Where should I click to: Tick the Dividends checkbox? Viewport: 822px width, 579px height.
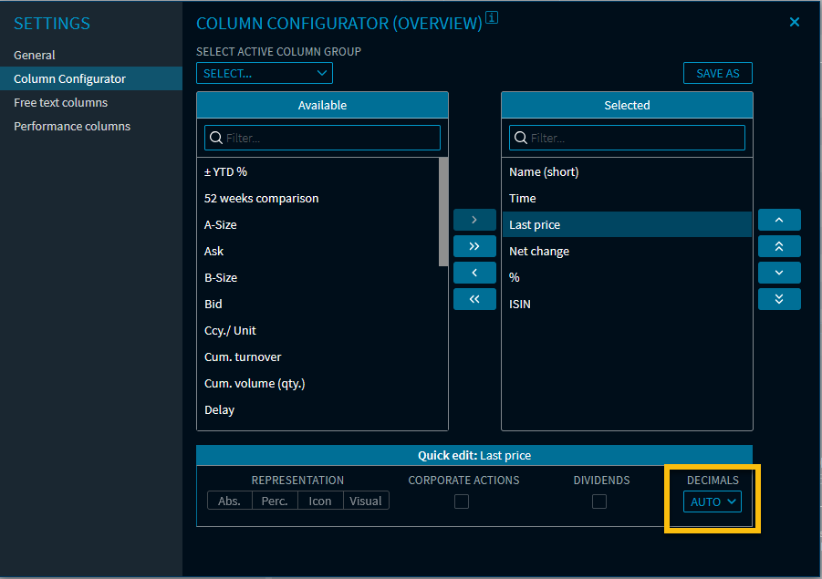pos(599,501)
